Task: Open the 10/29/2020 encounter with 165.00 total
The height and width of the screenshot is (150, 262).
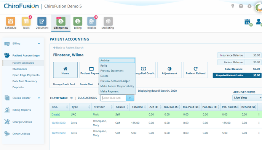Action: coord(59,123)
